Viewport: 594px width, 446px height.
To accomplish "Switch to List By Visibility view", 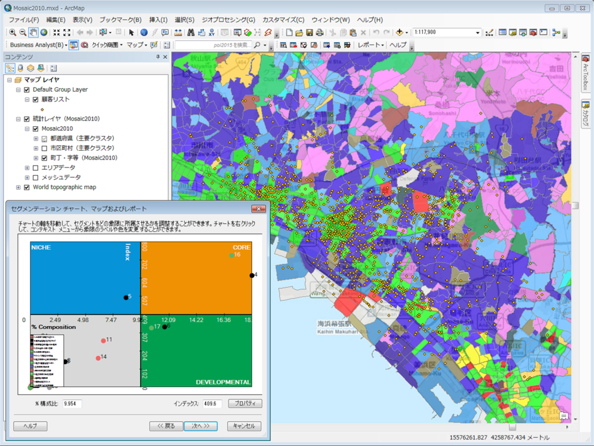I will tap(31, 68).
